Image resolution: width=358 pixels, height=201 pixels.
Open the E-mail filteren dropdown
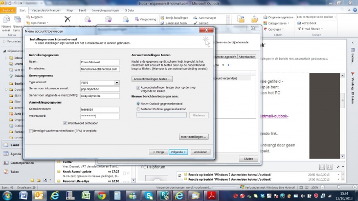[x=310, y=29]
